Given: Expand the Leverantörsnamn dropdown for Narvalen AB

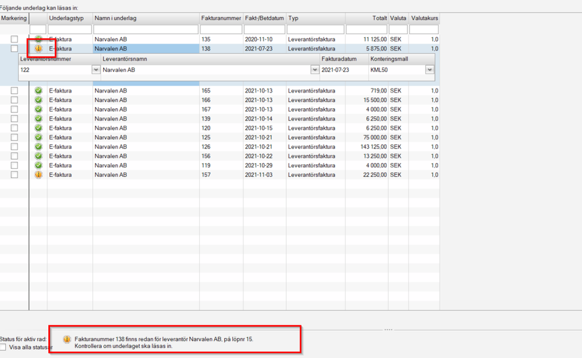Looking at the screenshot, I should (x=315, y=70).
